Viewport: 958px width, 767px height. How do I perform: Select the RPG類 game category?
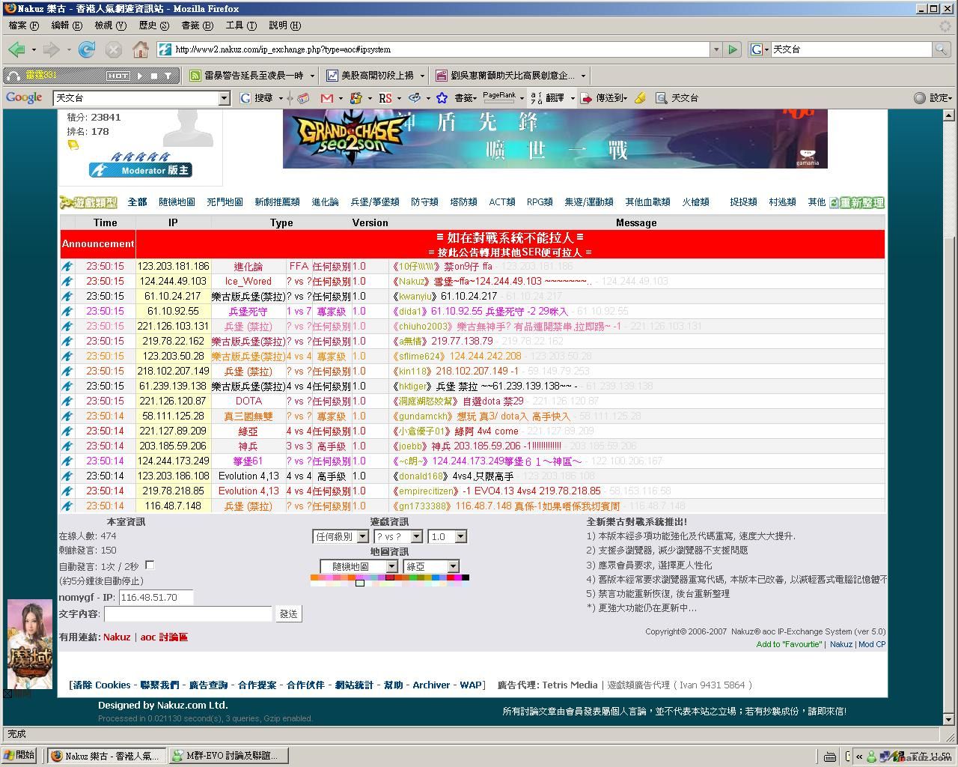tap(540, 202)
